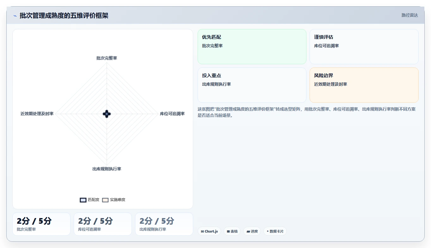431x248 pixels.
Task: Click the 出库规则执行率 radar axis label
Action: click(x=107, y=169)
